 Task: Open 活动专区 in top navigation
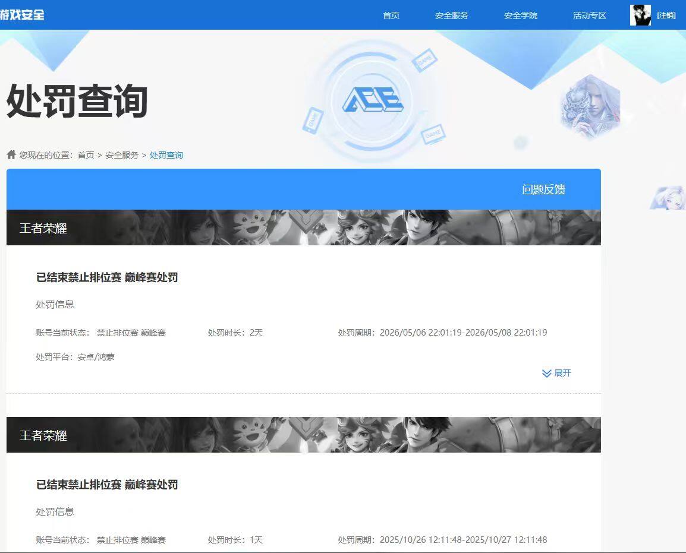[x=589, y=15]
